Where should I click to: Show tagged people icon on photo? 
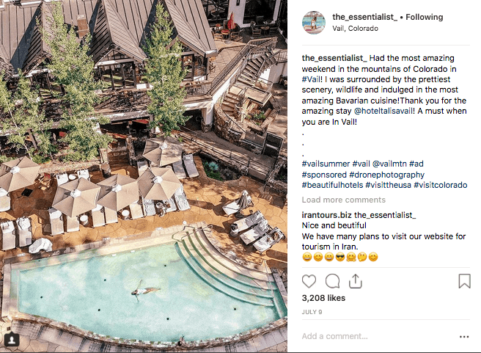(12, 340)
